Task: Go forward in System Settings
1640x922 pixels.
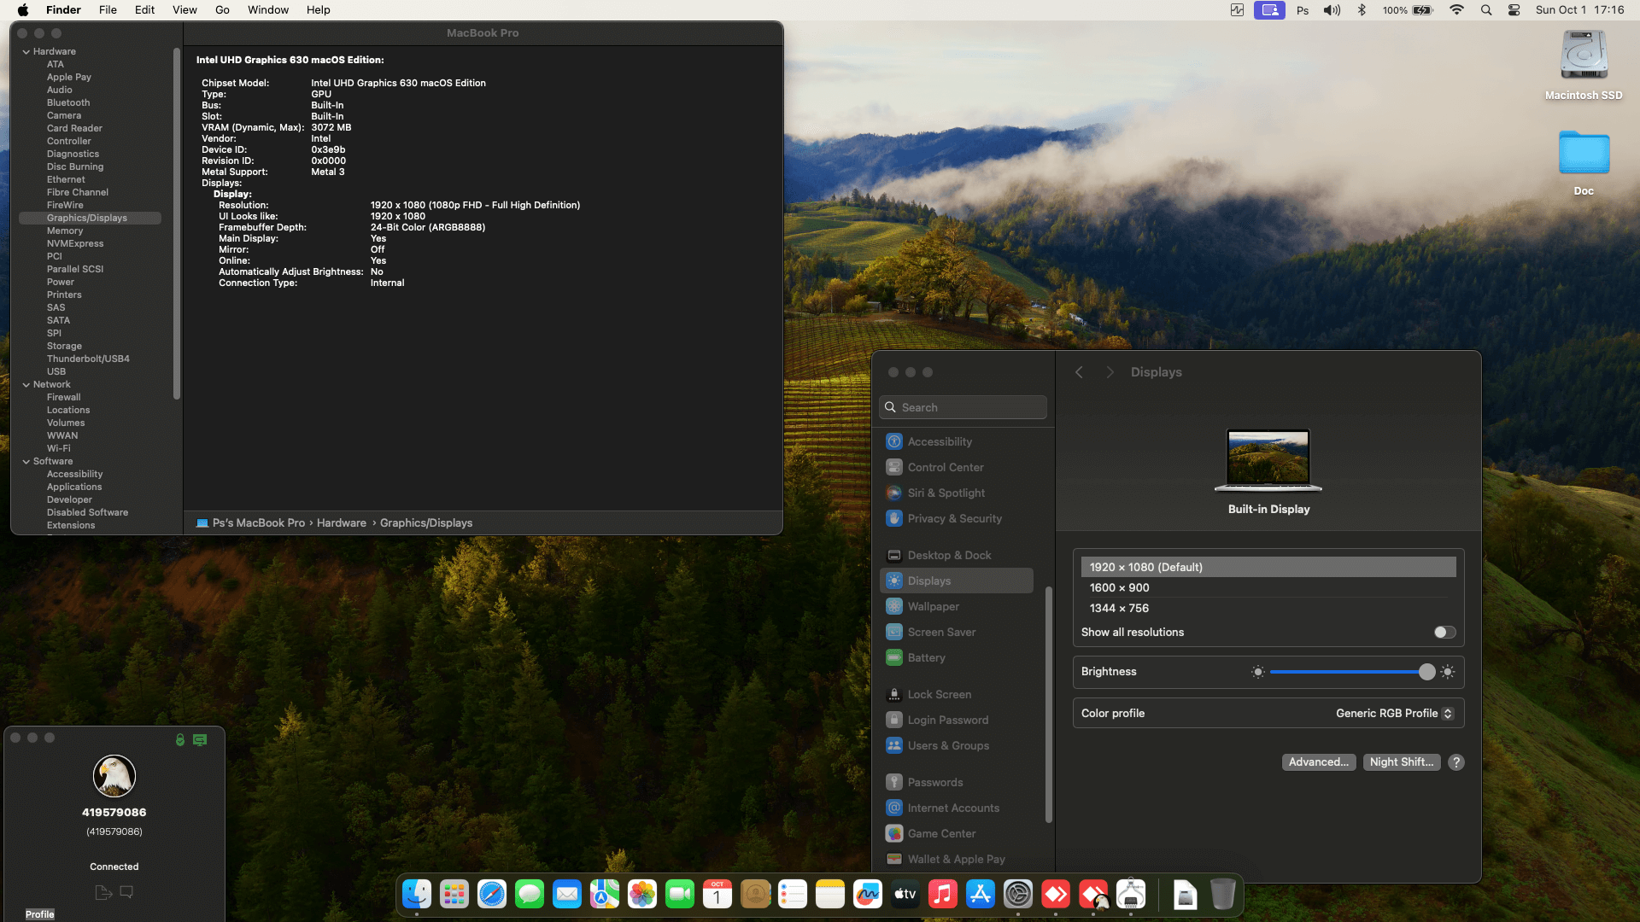Action: pos(1110,372)
